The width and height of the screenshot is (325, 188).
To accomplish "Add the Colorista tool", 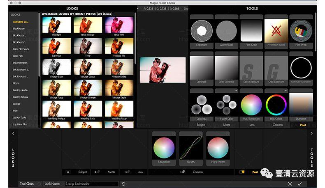I will [202, 105].
